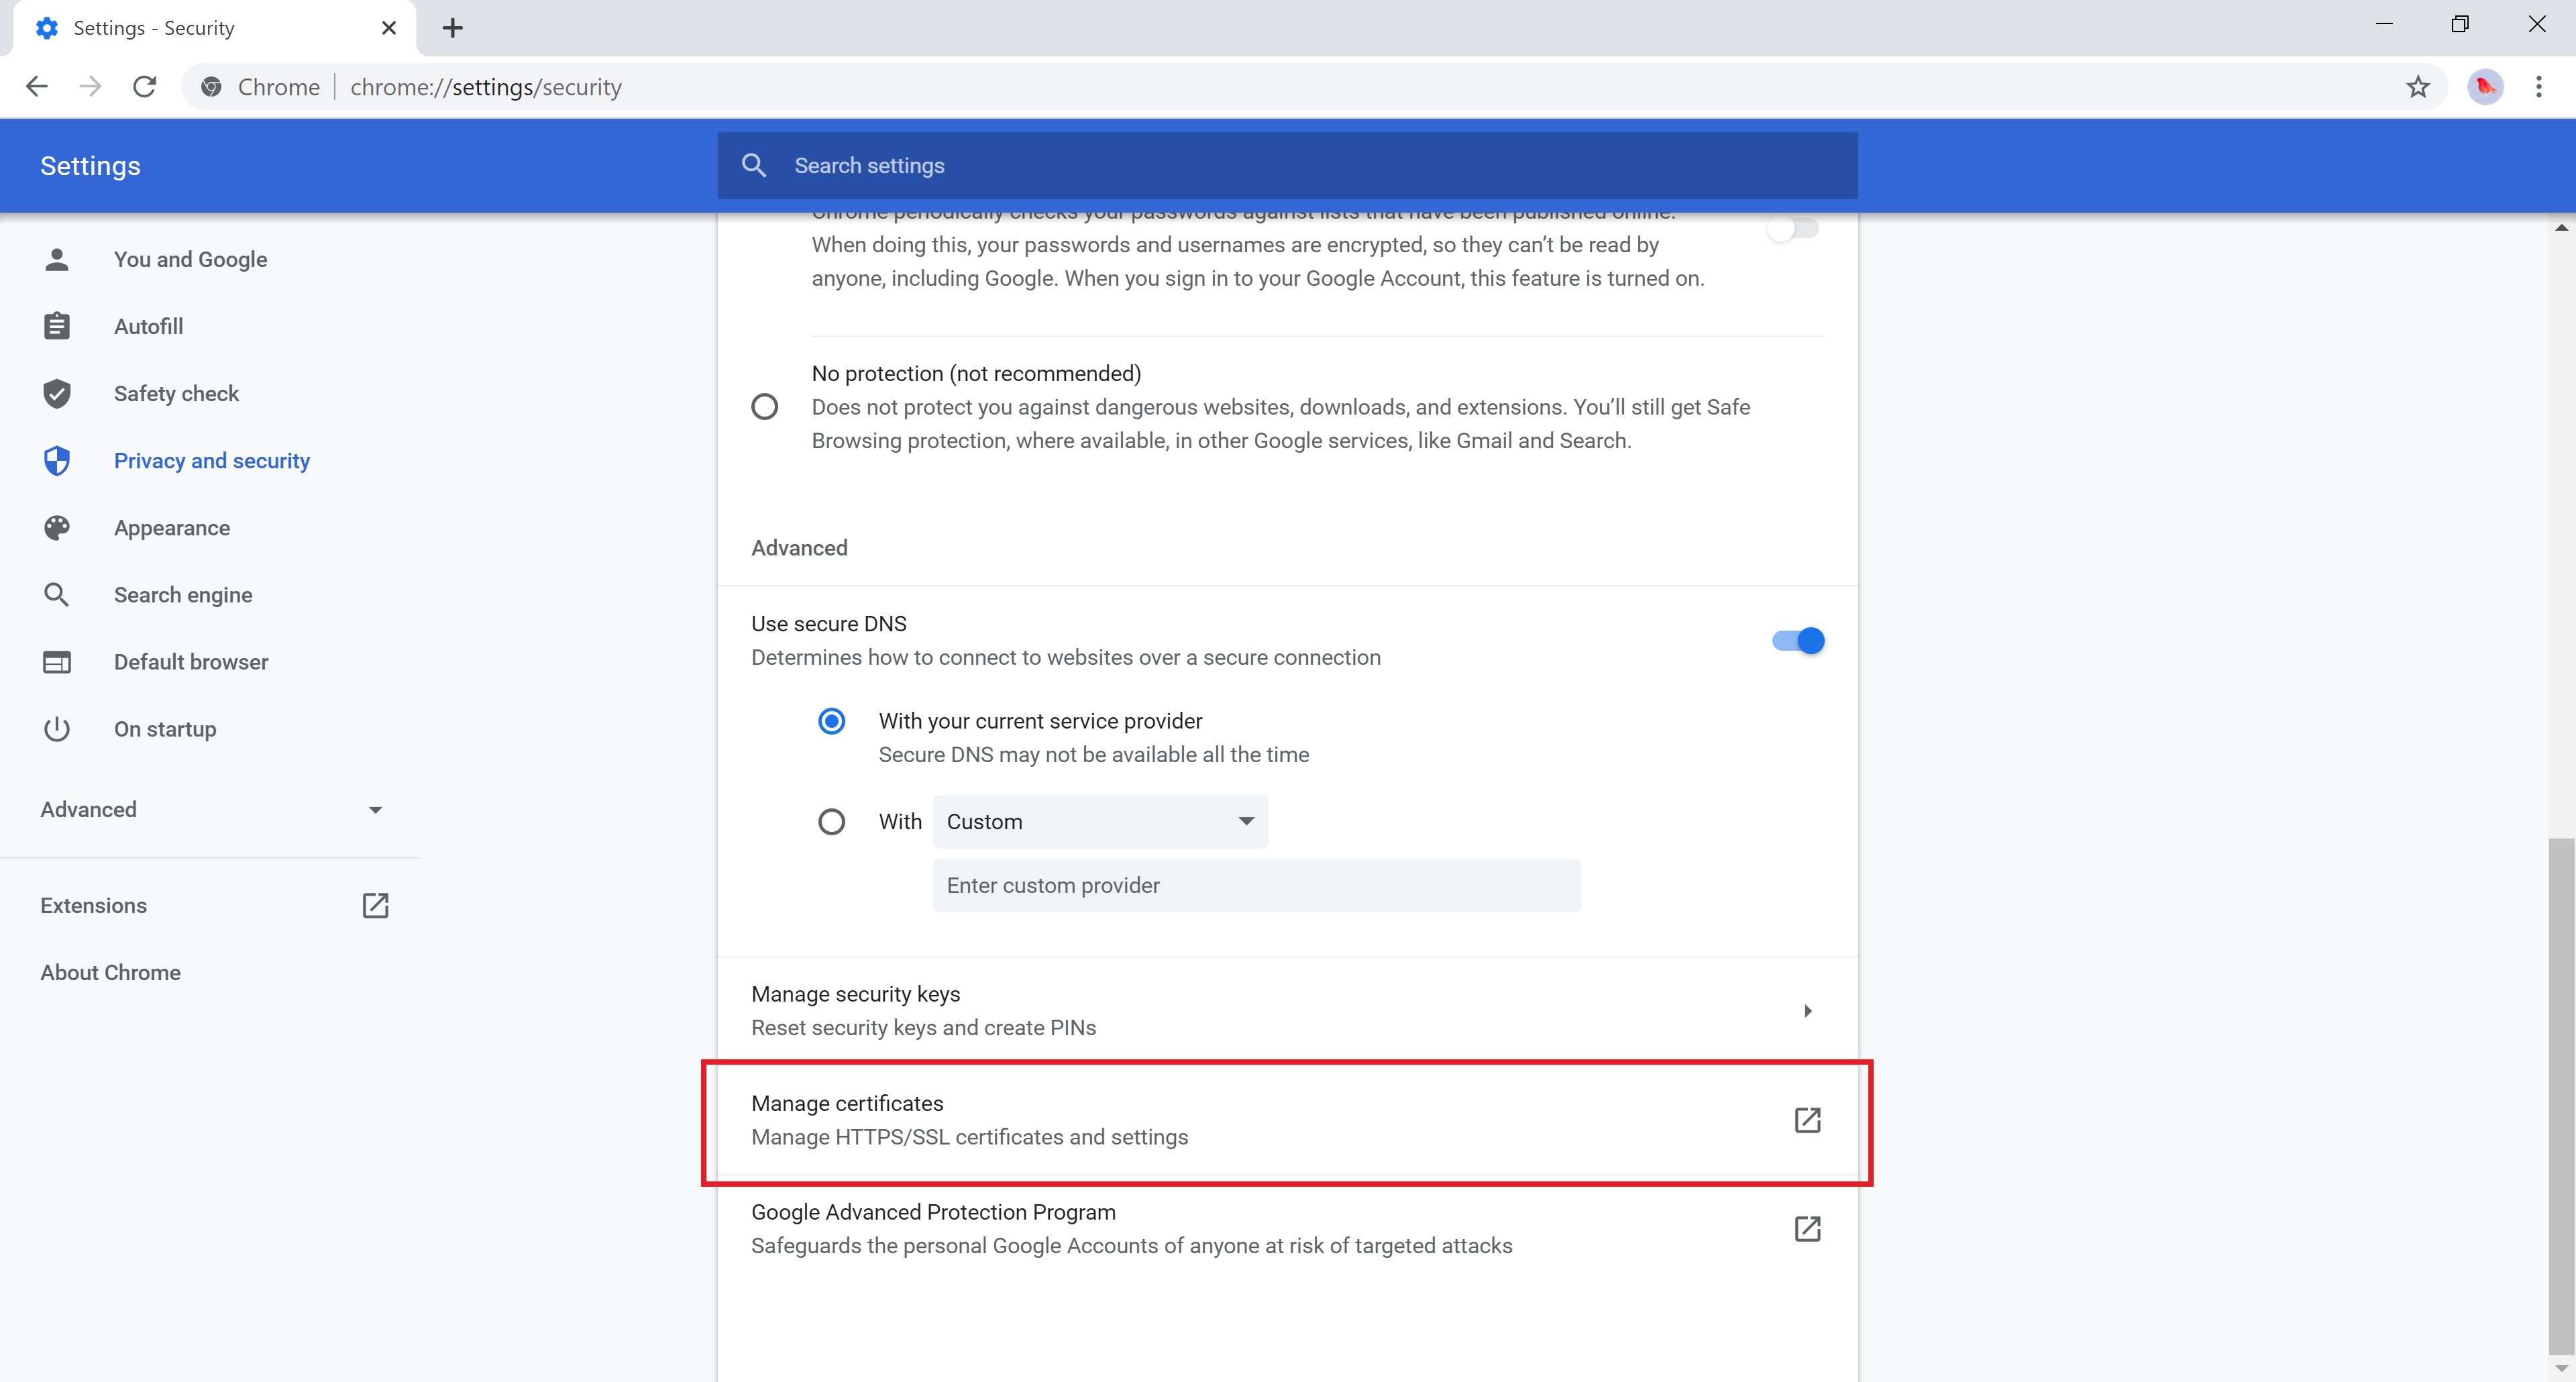This screenshot has width=2576, height=1382.
Task: Click the Enter custom provider field
Action: coord(1256,886)
